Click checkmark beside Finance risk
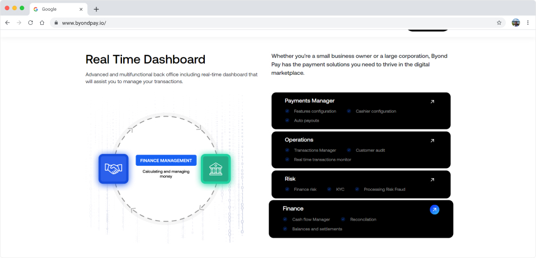536x258 pixels. pyautogui.click(x=287, y=189)
